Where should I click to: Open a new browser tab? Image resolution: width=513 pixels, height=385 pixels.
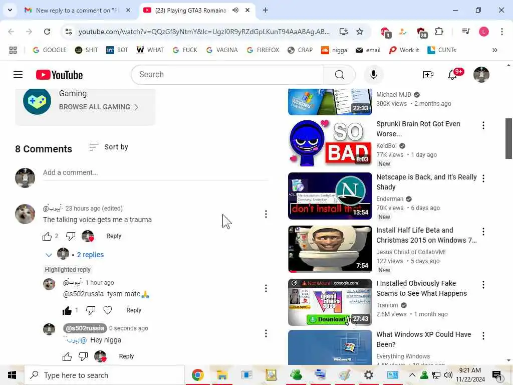pos(266,10)
